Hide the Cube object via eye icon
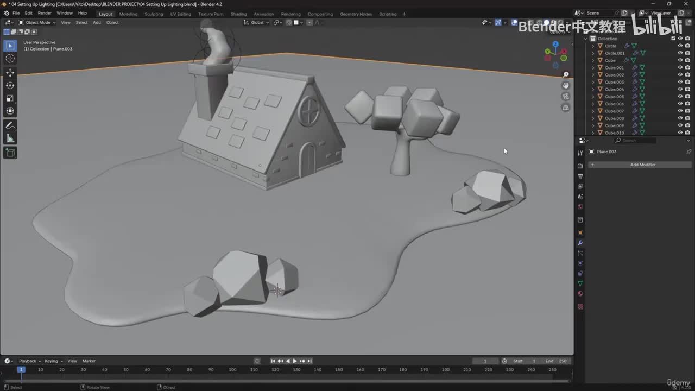Screen dimensions: 695x391 680,60
